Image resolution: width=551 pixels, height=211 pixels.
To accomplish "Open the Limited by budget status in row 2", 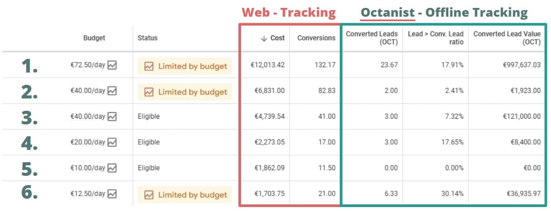I will tap(192, 92).
